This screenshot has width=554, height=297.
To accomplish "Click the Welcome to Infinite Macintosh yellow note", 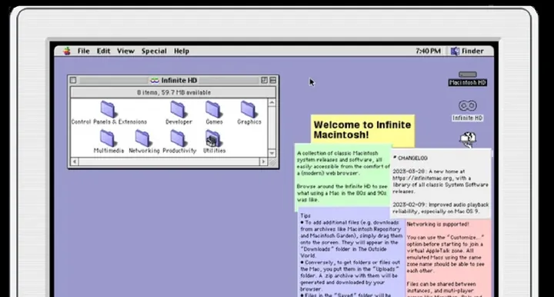I will pos(362,130).
